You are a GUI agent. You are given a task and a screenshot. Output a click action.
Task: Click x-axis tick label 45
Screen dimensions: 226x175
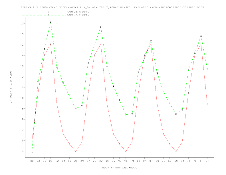pos(126,161)
